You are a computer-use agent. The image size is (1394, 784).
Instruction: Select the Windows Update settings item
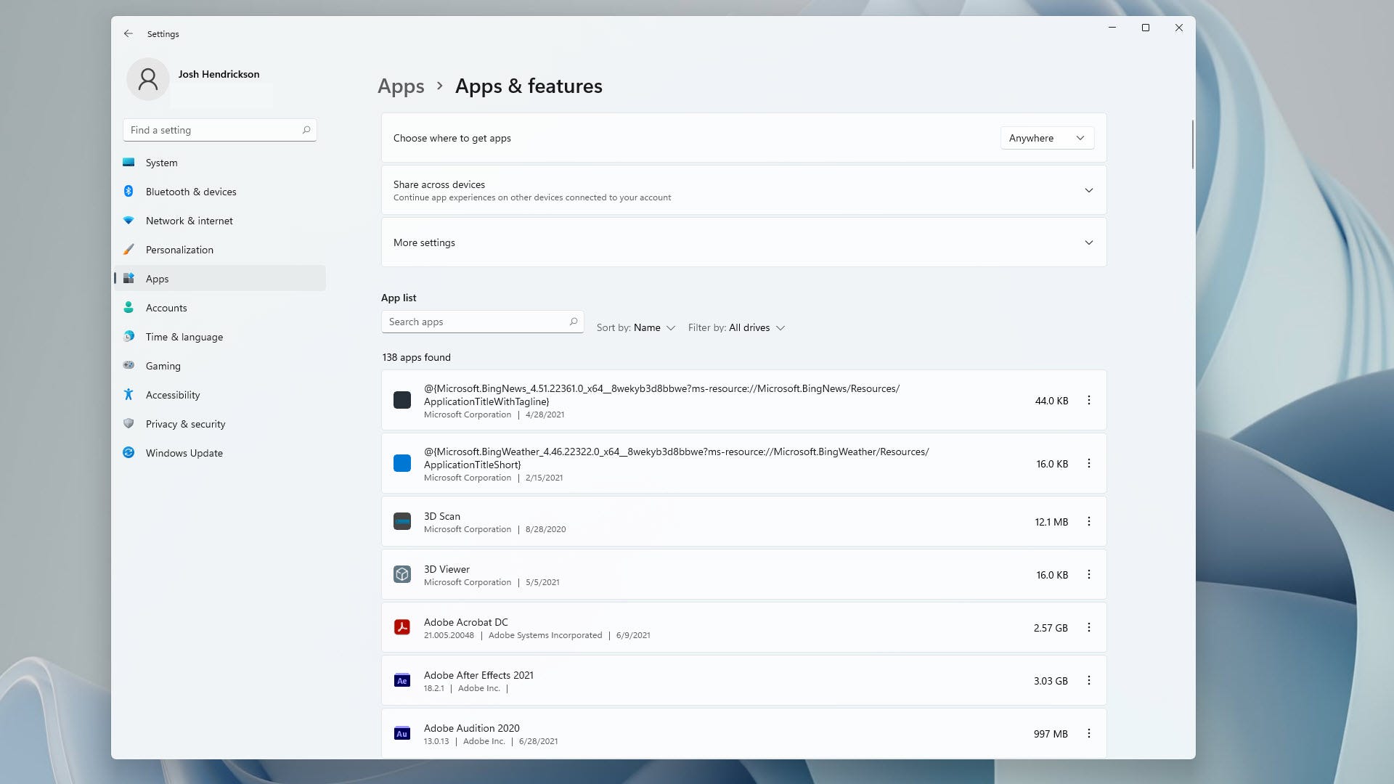pyautogui.click(x=184, y=453)
